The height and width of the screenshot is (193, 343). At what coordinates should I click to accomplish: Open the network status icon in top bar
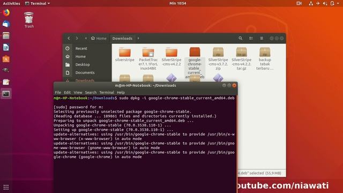point(311,3)
